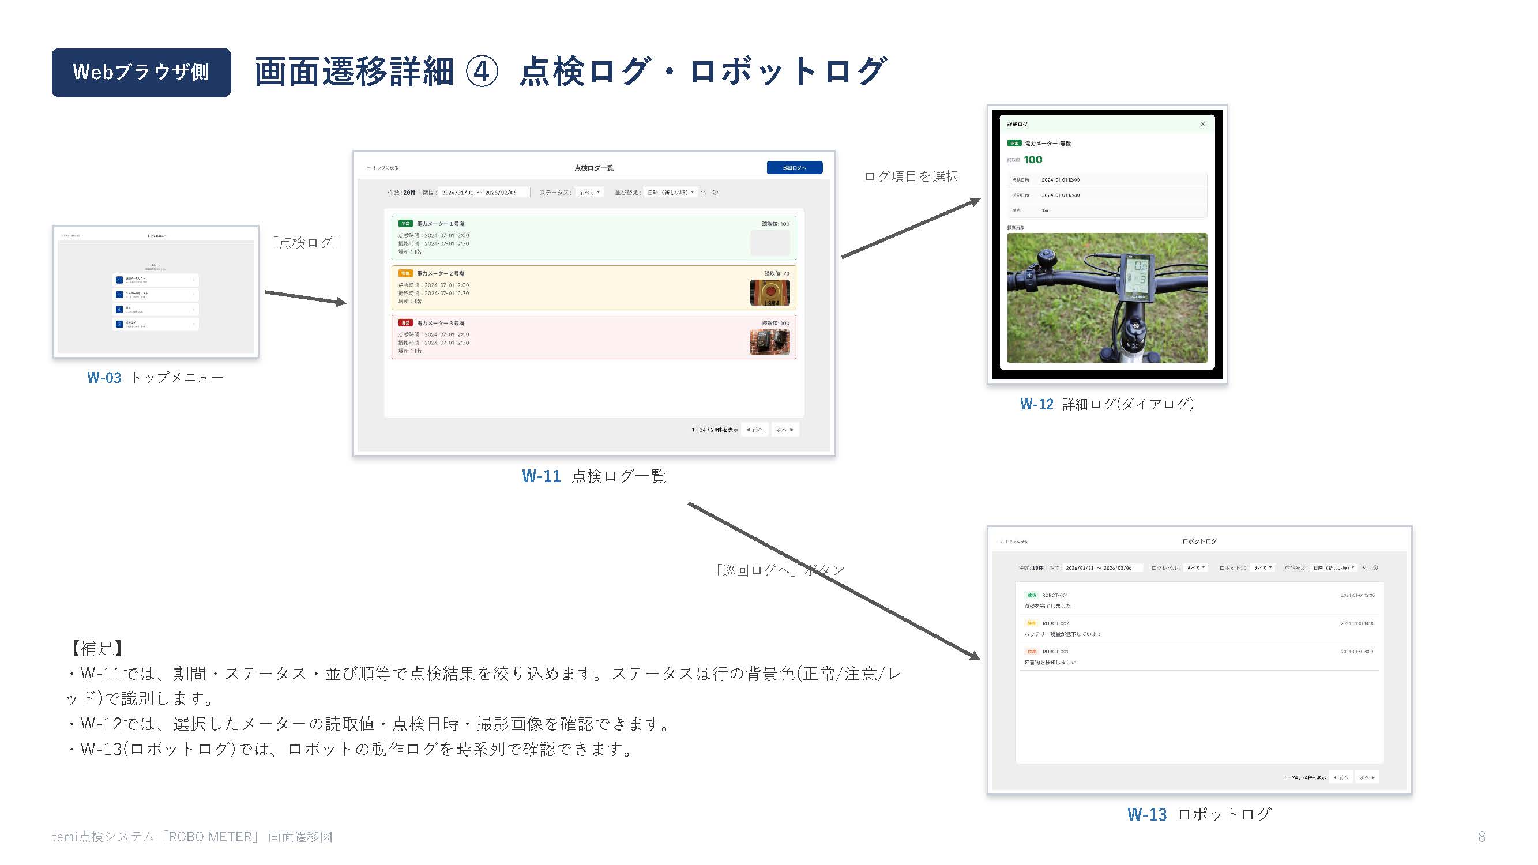The height and width of the screenshot is (865, 1538).
Task: Click the W-11 点検ログ一覧 caption
Action: [593, 476]
